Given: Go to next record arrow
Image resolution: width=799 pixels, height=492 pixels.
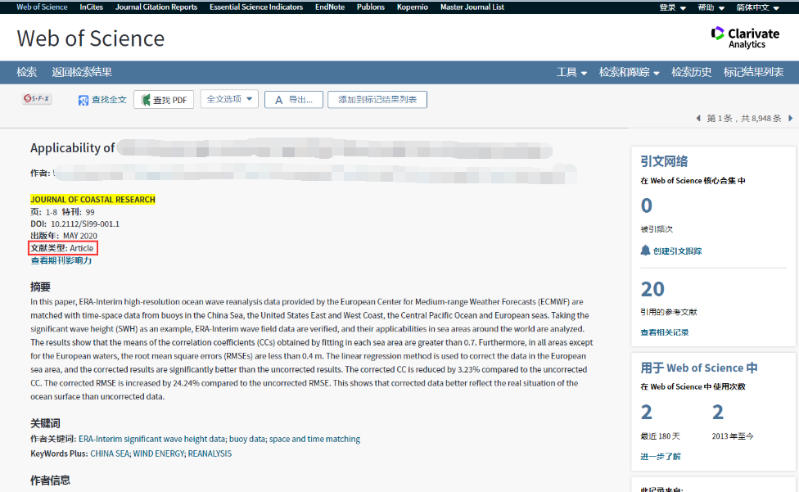Looking at the screenshot, I should [x=790, y=119].
